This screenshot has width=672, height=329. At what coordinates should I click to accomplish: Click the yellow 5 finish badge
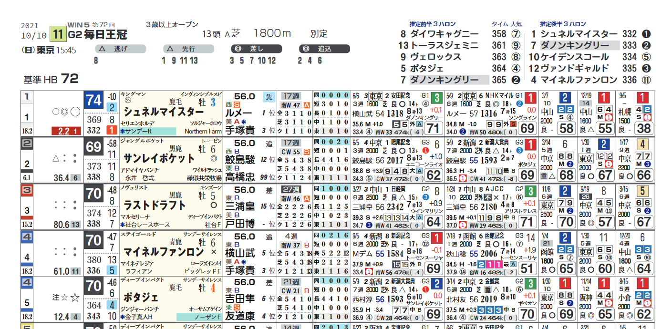(643, 190)
